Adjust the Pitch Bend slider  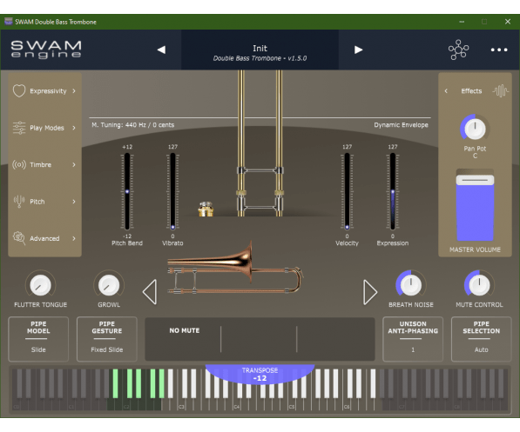tap(127, 191)
